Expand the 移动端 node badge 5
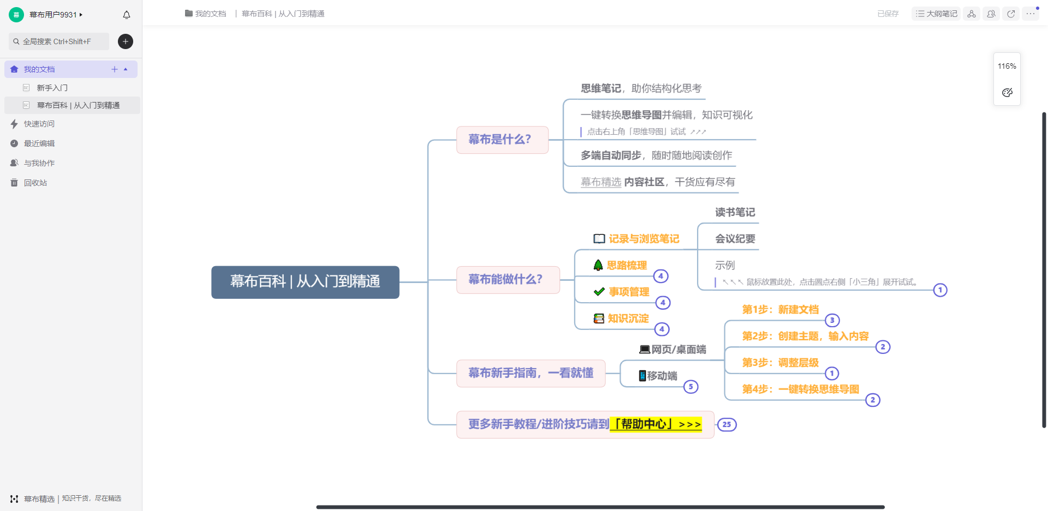This screenshot has height=511, width=1048. [691, 387]
